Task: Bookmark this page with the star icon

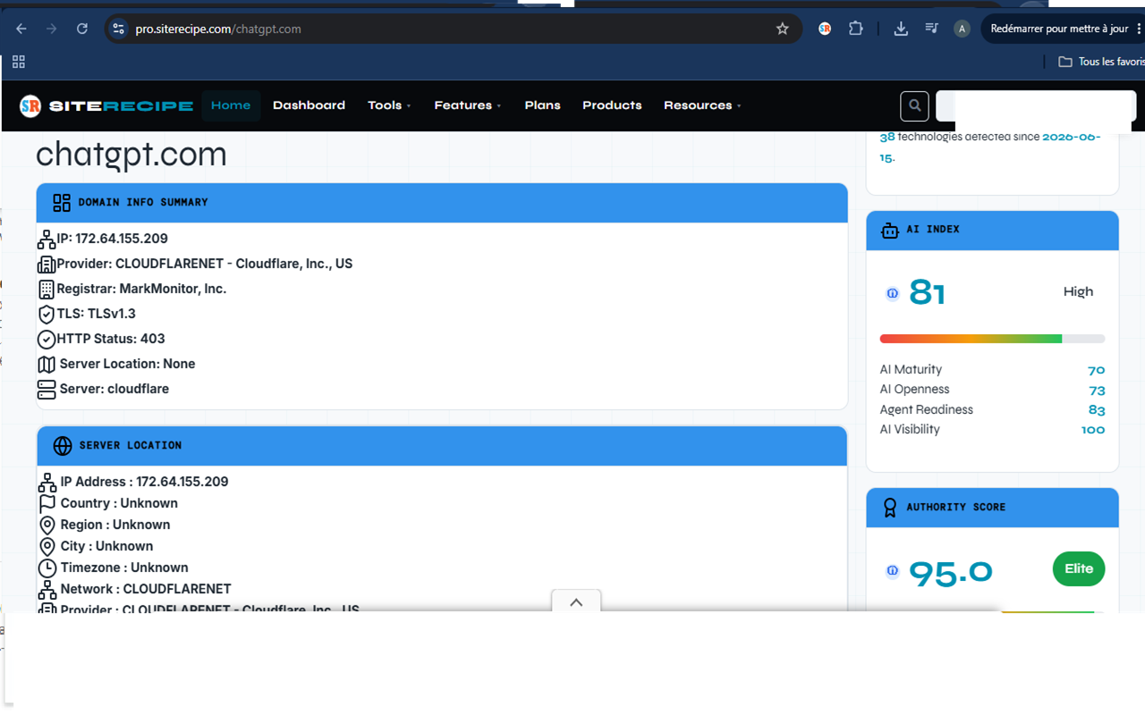Action: pyautogui.click(x=783, y=29)
